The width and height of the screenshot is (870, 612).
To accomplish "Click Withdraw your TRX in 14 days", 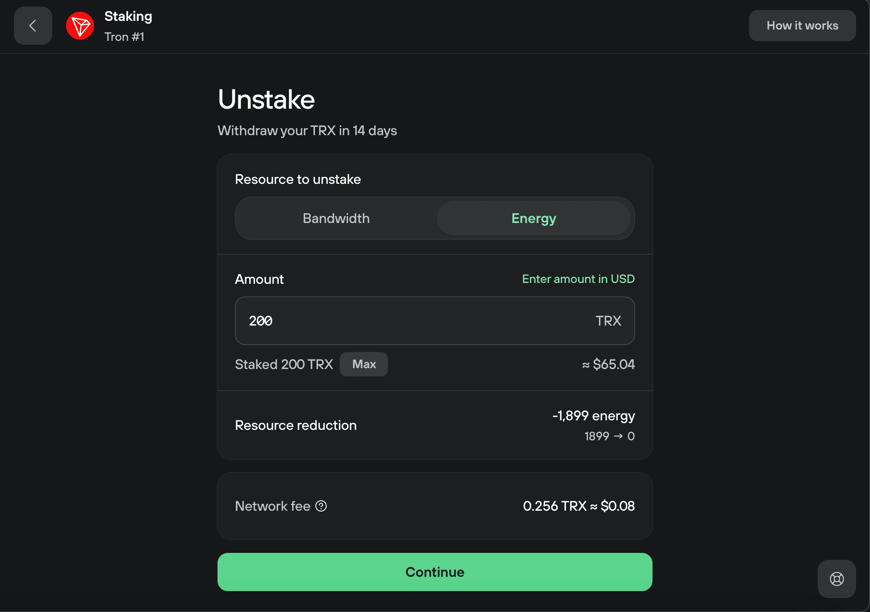I will coord(307,130).
